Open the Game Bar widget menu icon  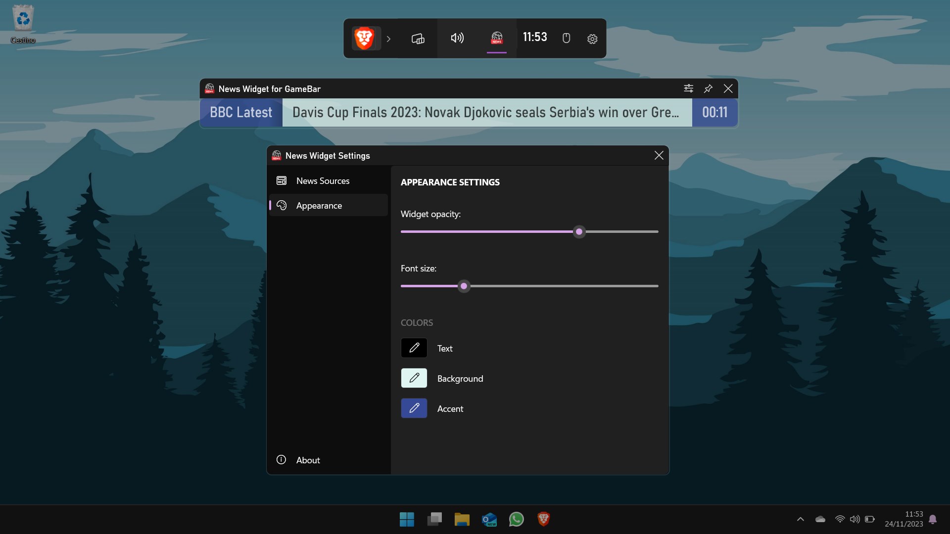pyautogui.click(x=418, y=39)
